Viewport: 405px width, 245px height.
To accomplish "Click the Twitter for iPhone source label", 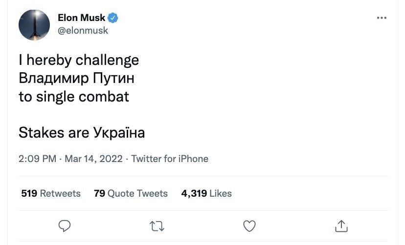I will click(170, 159).
